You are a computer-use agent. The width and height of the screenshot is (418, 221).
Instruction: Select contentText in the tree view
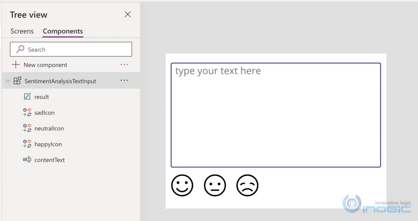click(49, 160)
